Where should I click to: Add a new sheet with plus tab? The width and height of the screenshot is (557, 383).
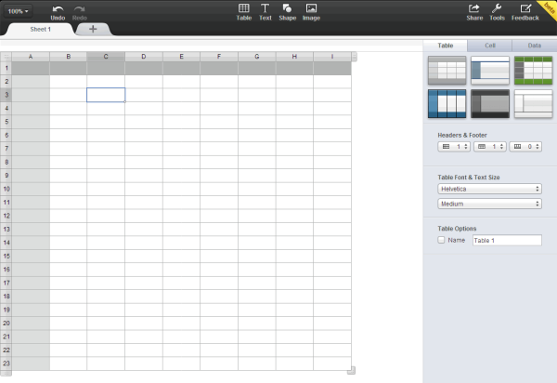[x=93, y=29]
